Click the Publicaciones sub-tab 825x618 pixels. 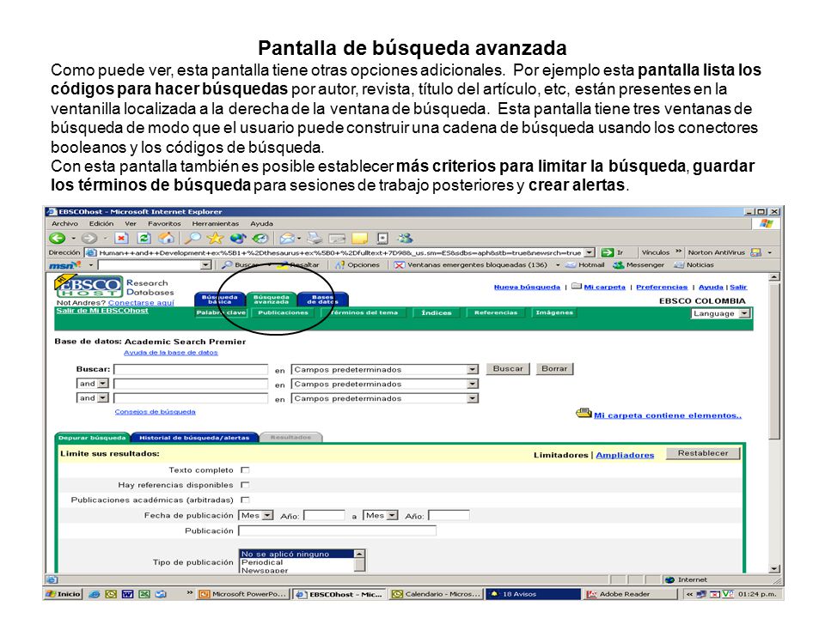click(x=283, y=312)
